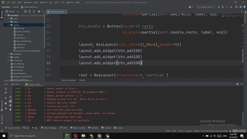247x139 pixels.
Task: Click the Run console vertical scrollbar
Action: point(243,118)
